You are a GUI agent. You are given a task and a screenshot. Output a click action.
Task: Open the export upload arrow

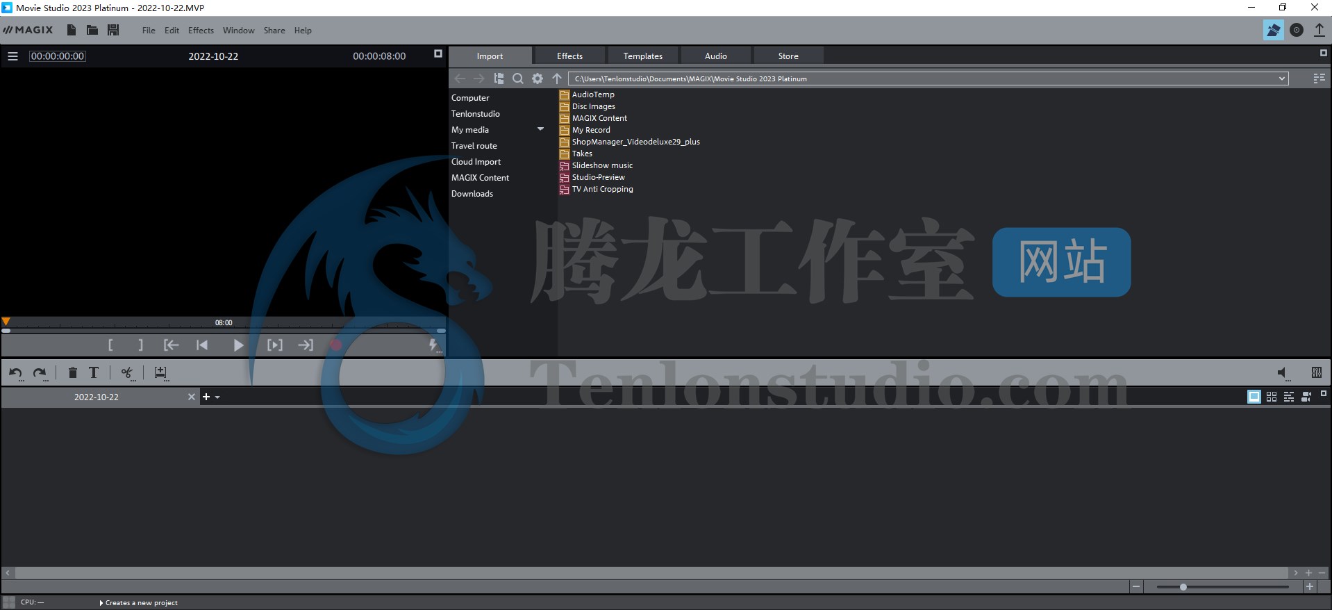(1319, 30)
